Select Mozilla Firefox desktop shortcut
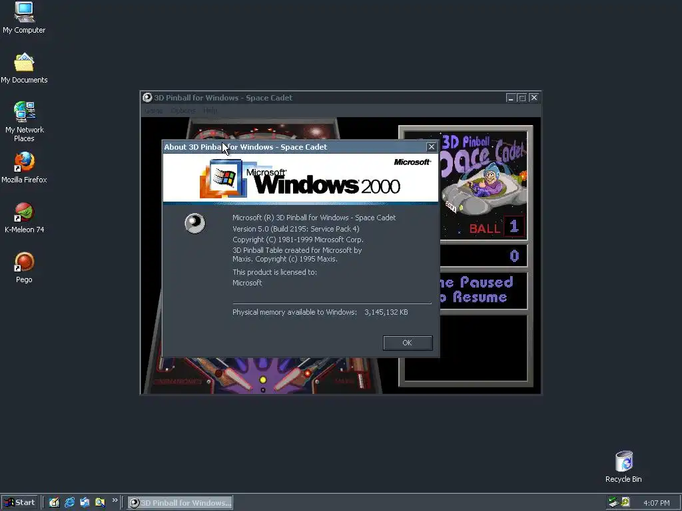This screenshot has height=511, width=682. [24, 168]
